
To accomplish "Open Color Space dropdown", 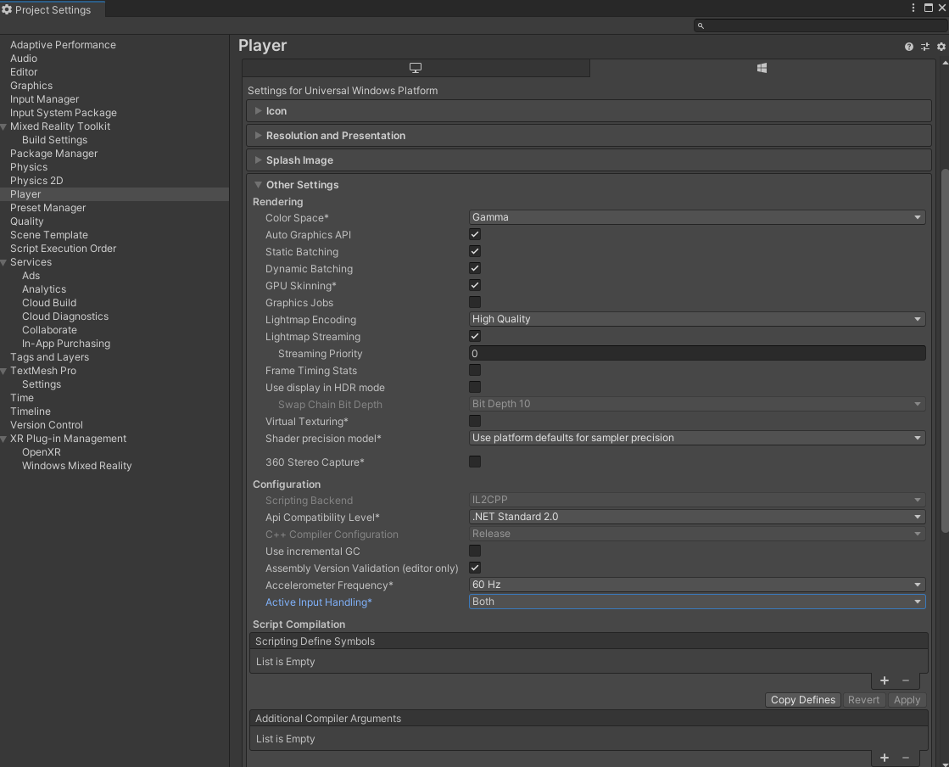I will click(697, 217).
